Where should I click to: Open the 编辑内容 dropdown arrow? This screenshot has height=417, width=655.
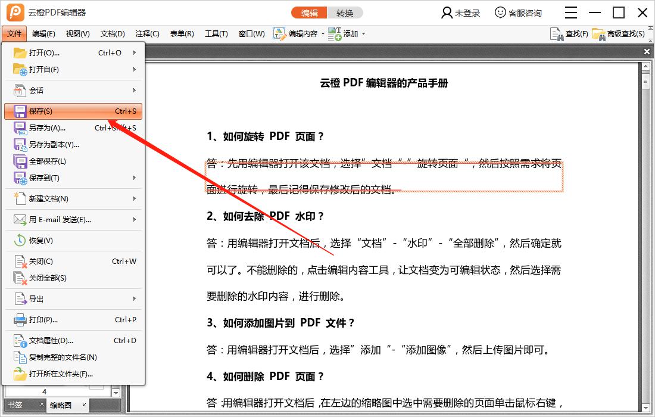pos(323,34)
